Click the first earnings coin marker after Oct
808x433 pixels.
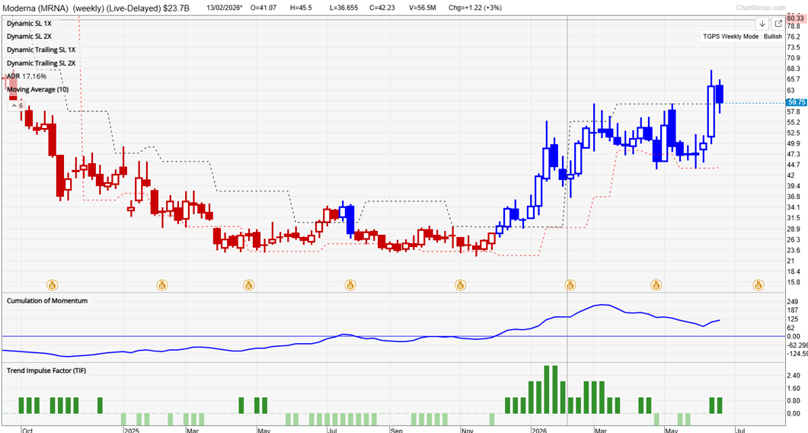tap(52, 284)
